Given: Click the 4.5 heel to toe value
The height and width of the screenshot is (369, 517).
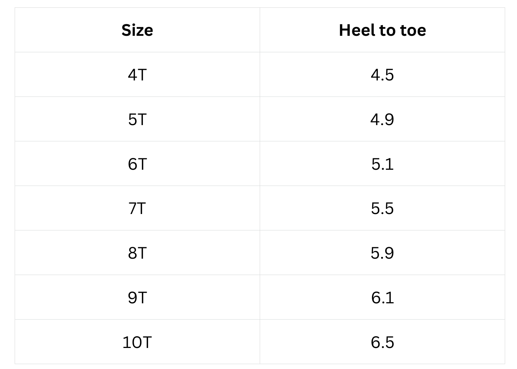Looking at the screenshot, I should 382,75.
